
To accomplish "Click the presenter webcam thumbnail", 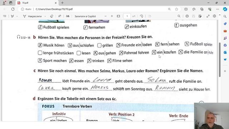I will pyautogui.click(x=211, y=116).
